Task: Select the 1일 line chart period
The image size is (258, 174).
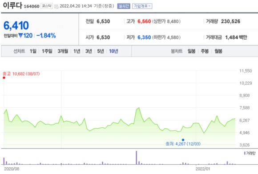Action: click(33, 51)
